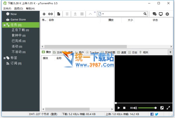Click the Move Up Queue arrow icon
Viewport: 175px width, 118px height.
click(x=90, y=14)
